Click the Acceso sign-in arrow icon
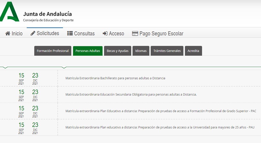 (105, 34)
